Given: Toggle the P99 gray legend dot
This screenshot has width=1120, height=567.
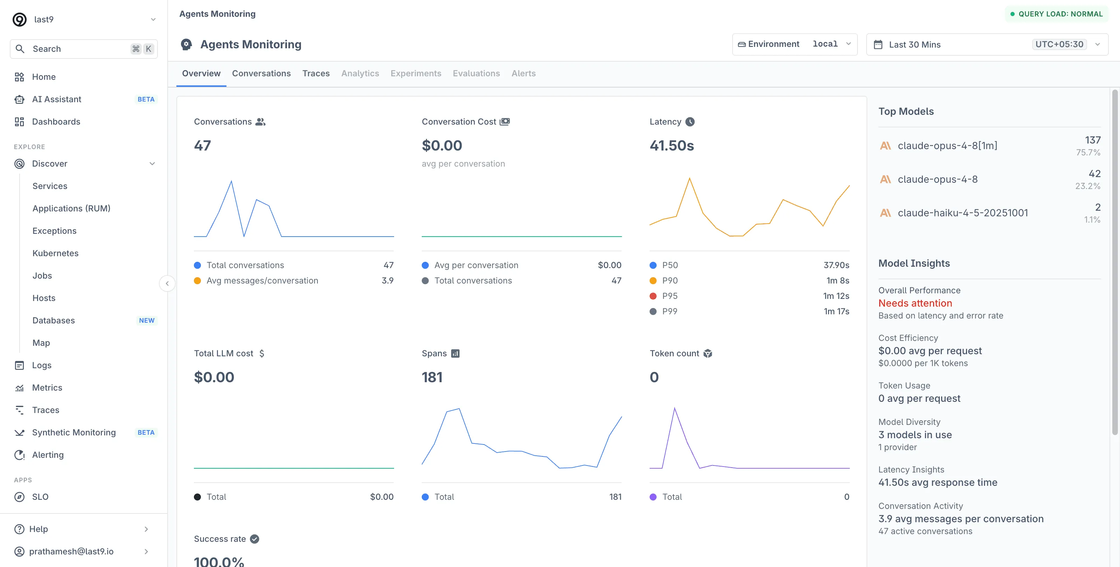Looking at the screenshot, I should pos(653,311).
